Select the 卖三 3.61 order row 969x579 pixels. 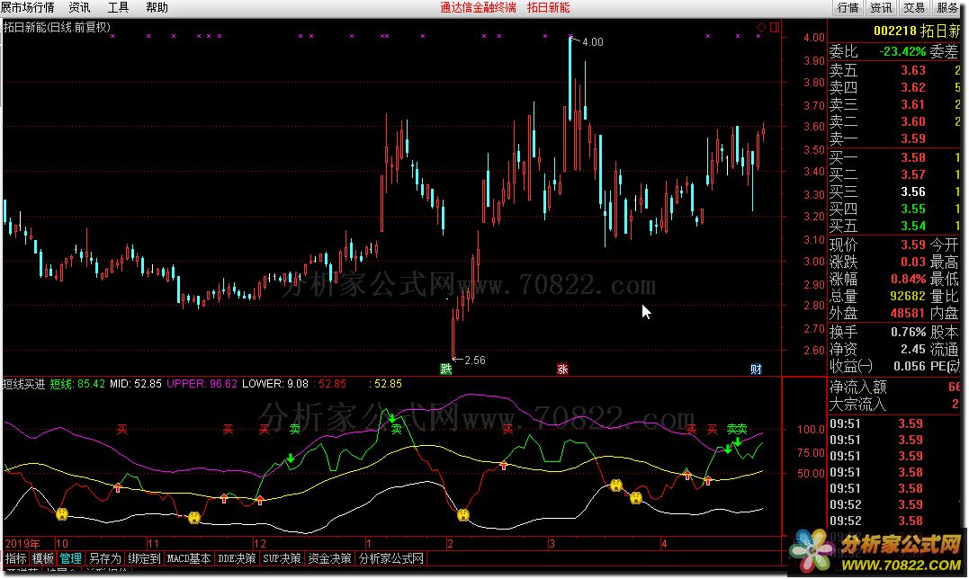coord(895,104)
